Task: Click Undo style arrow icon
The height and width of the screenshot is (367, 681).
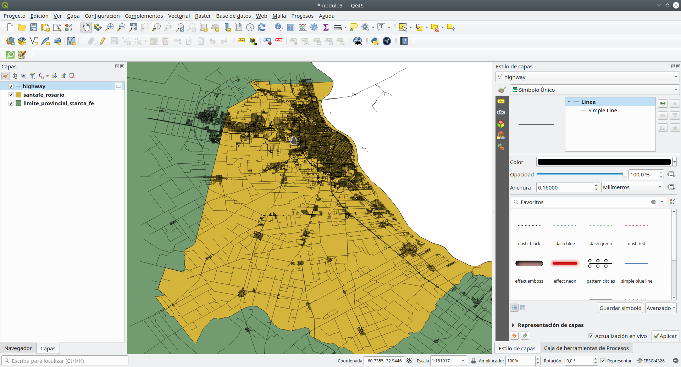Action: point(514,336)
